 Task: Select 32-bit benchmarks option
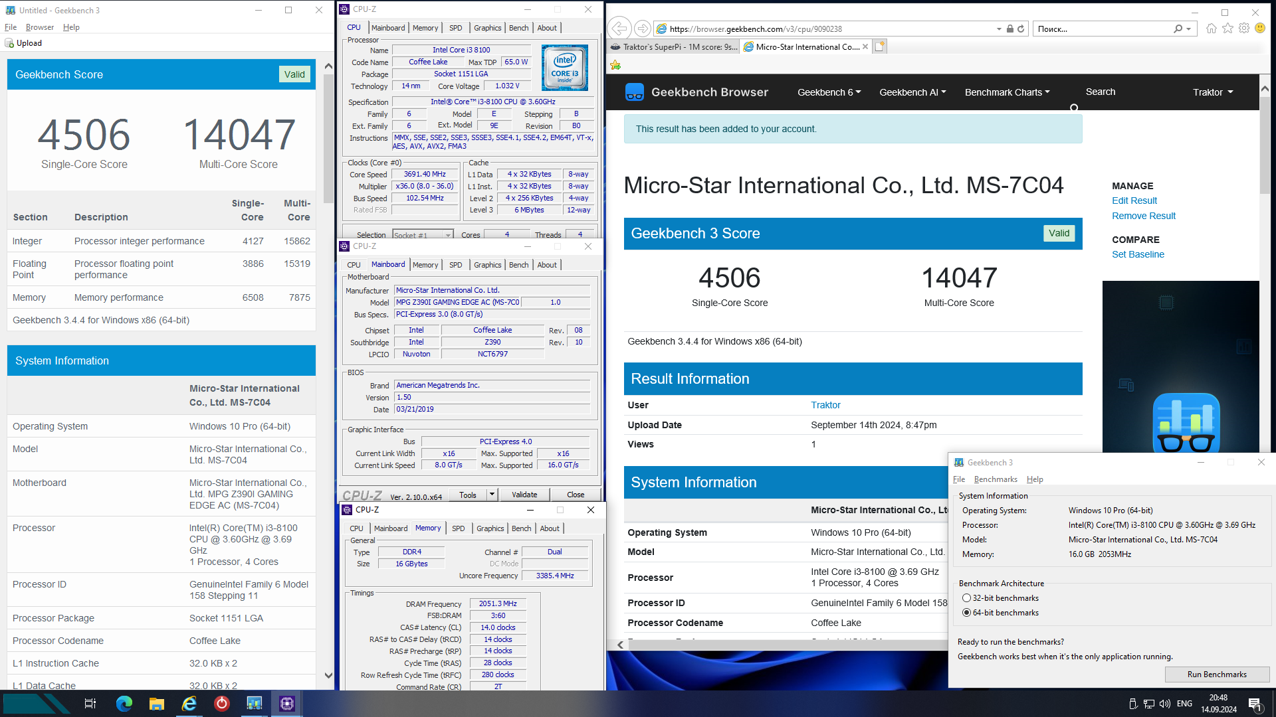pos(966,598)
